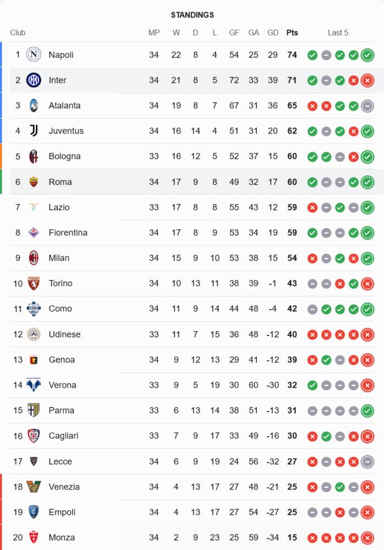
Task: Select the Bologna team name
Action: click(64, 156)
